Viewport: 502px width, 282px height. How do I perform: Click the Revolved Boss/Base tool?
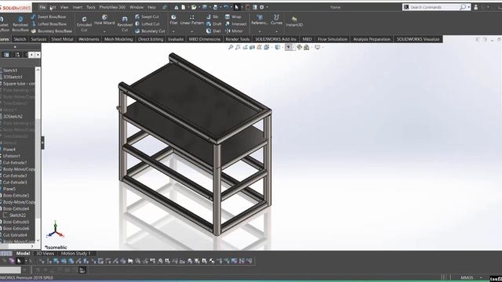(x=20, y=24)
